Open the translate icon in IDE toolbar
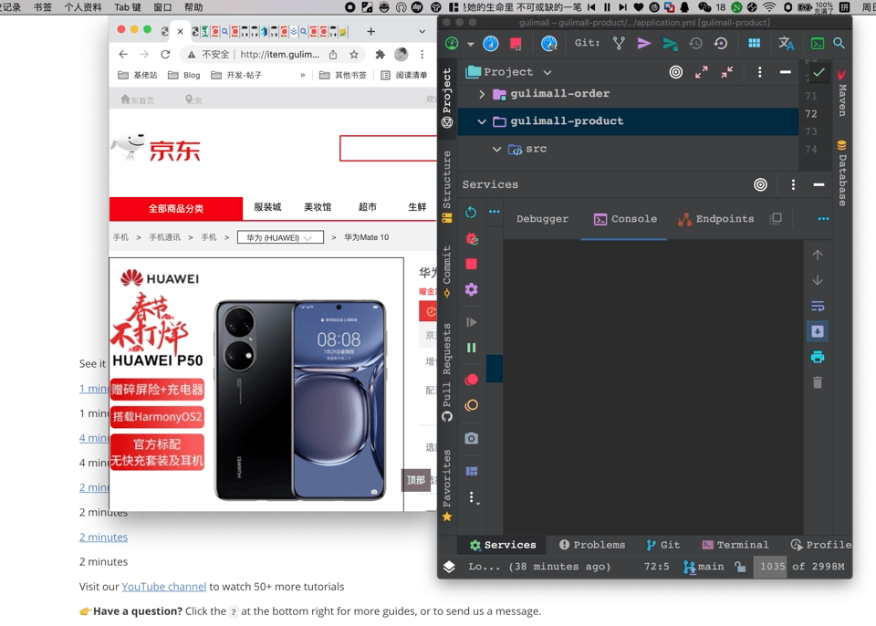 pyautogui.click(x=786, y=43)
